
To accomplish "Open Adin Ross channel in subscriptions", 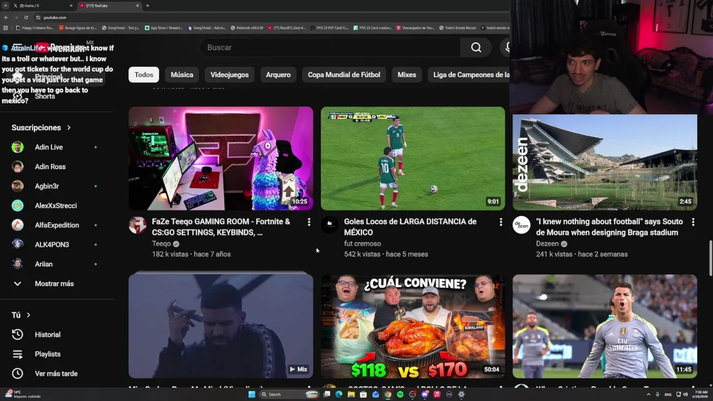I will [x=50, y=167].
